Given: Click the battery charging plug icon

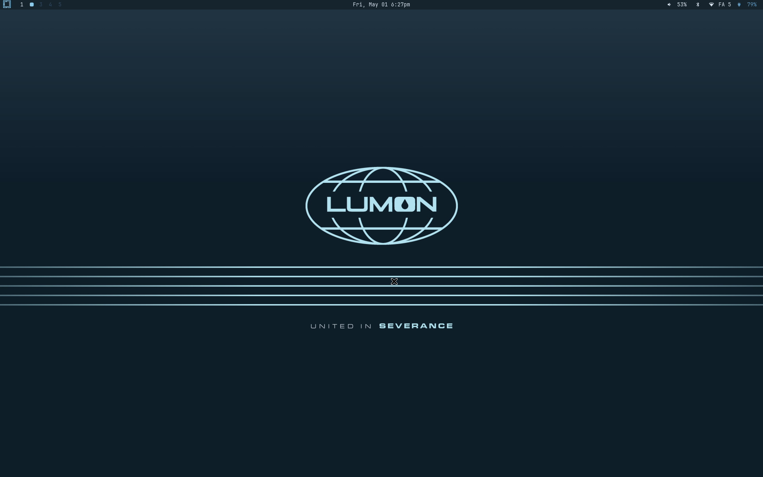Looking at the screenshot, I should pyautogui.click(x=739, y=5).
